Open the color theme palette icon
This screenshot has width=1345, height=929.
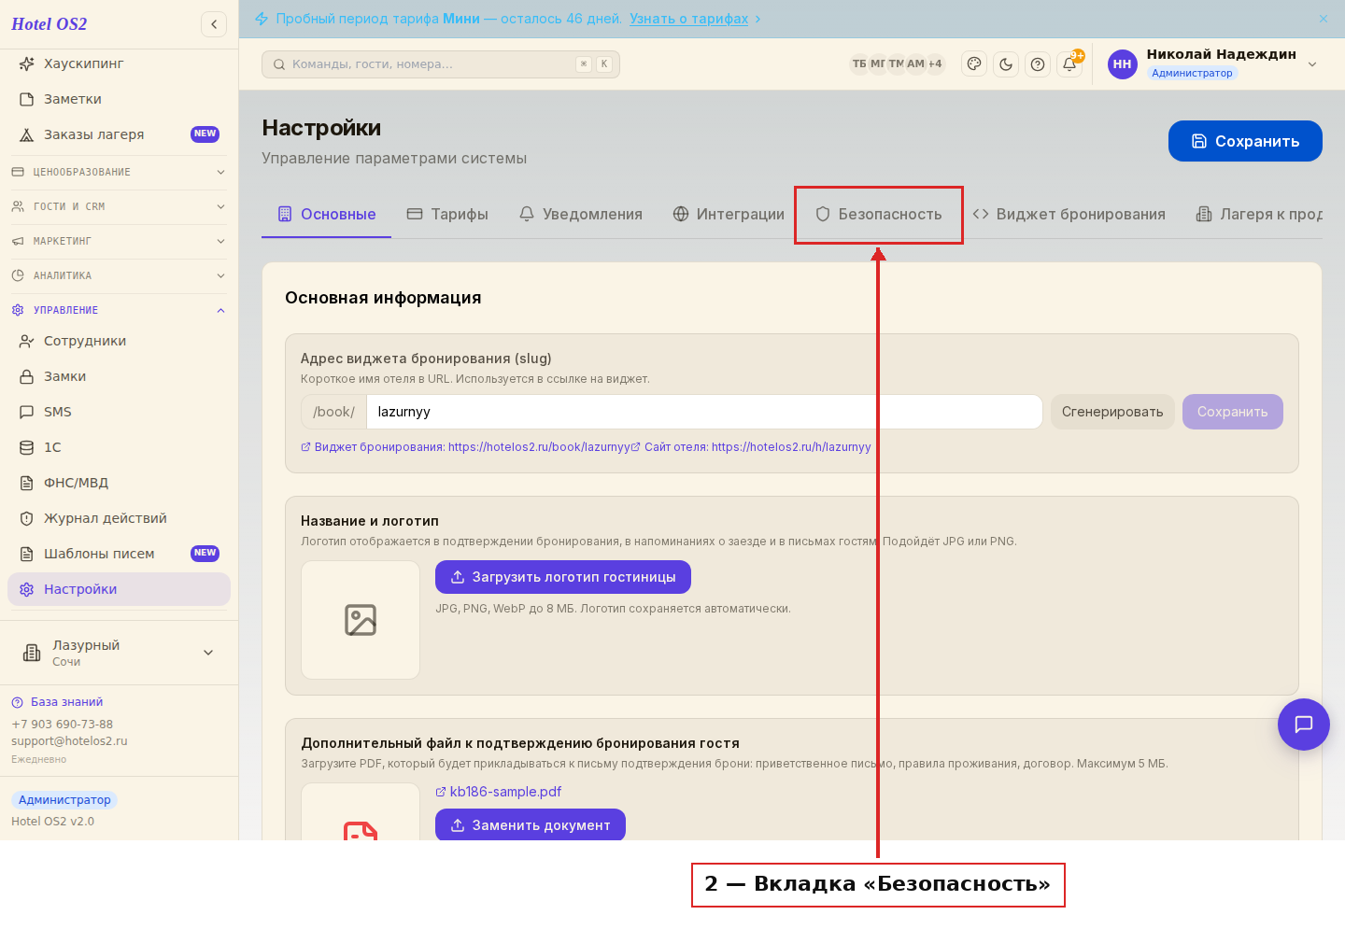point(974,64)
